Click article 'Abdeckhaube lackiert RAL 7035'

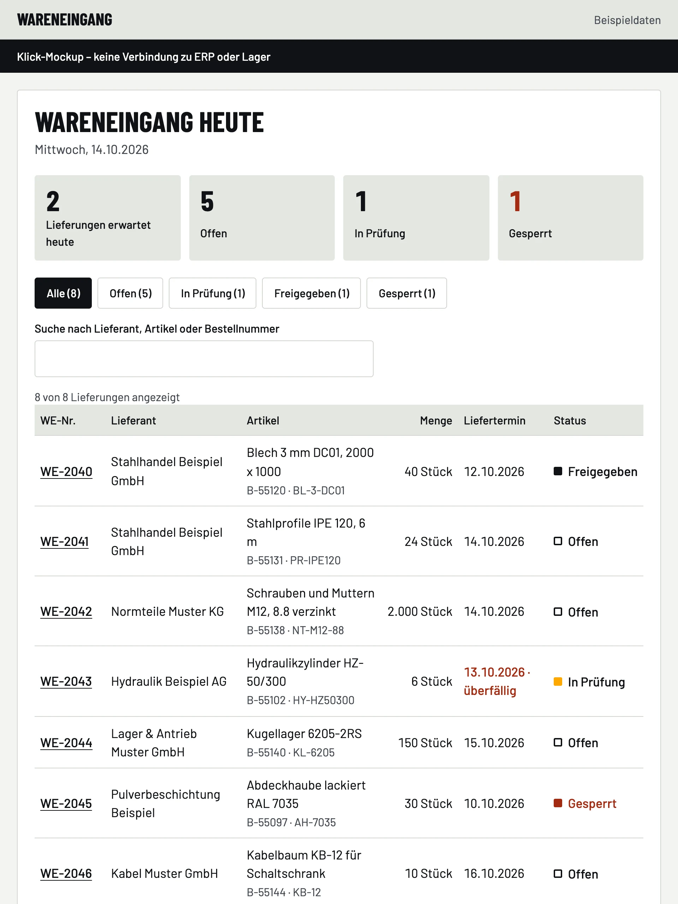click(306, 795)
